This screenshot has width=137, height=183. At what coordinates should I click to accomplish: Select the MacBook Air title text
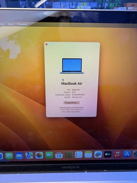[72, 84]
